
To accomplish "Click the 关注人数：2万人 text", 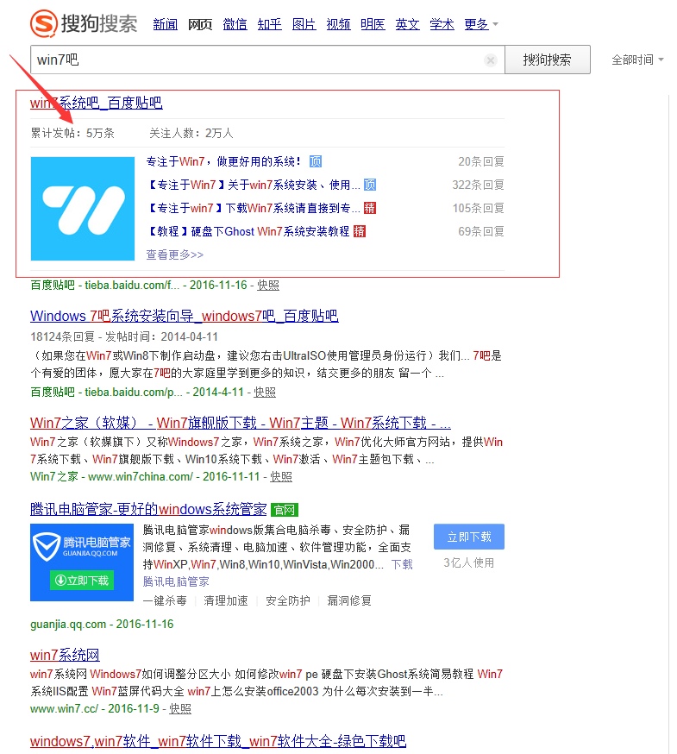I will tap(191, 133).
